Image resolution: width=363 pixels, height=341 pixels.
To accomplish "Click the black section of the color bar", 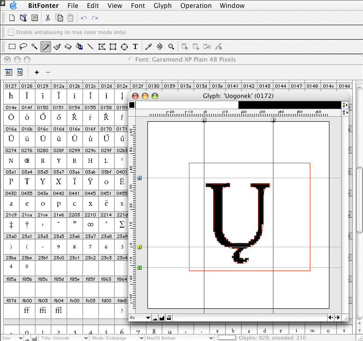I will click(x=290, y=105).
